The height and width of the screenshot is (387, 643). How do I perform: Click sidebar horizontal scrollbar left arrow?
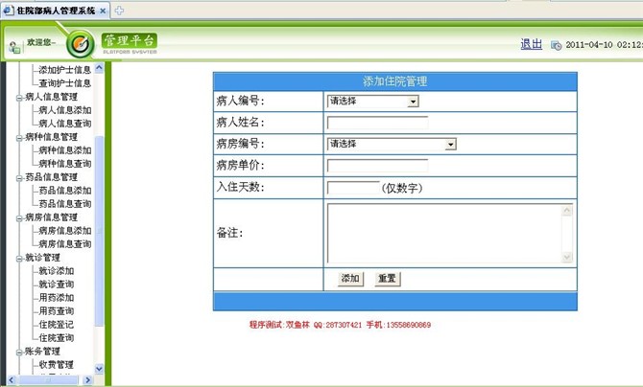pyautogui.click(x=12, y=380)
